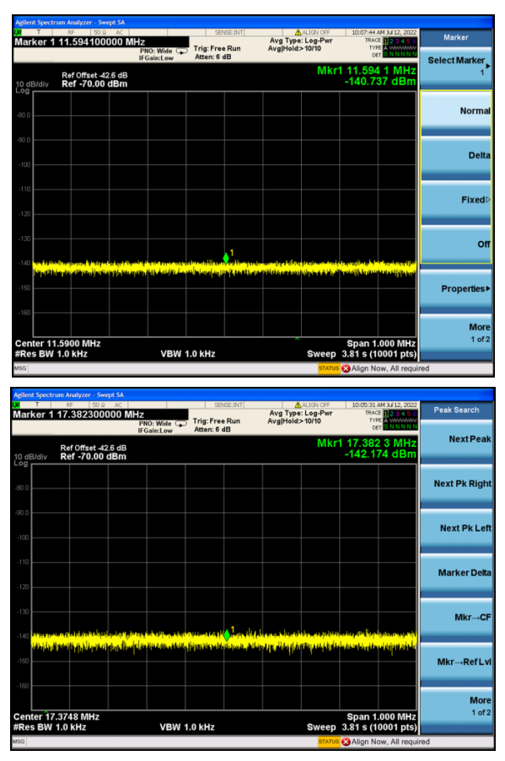This screenshot has width=505, height=761.
Task: Click Align Now, All required in the Peak Search analyzer
Action: pos(390,742)
